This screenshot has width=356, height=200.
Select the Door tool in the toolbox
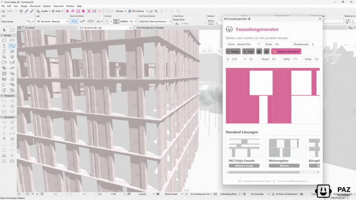(x=4, y=51)
